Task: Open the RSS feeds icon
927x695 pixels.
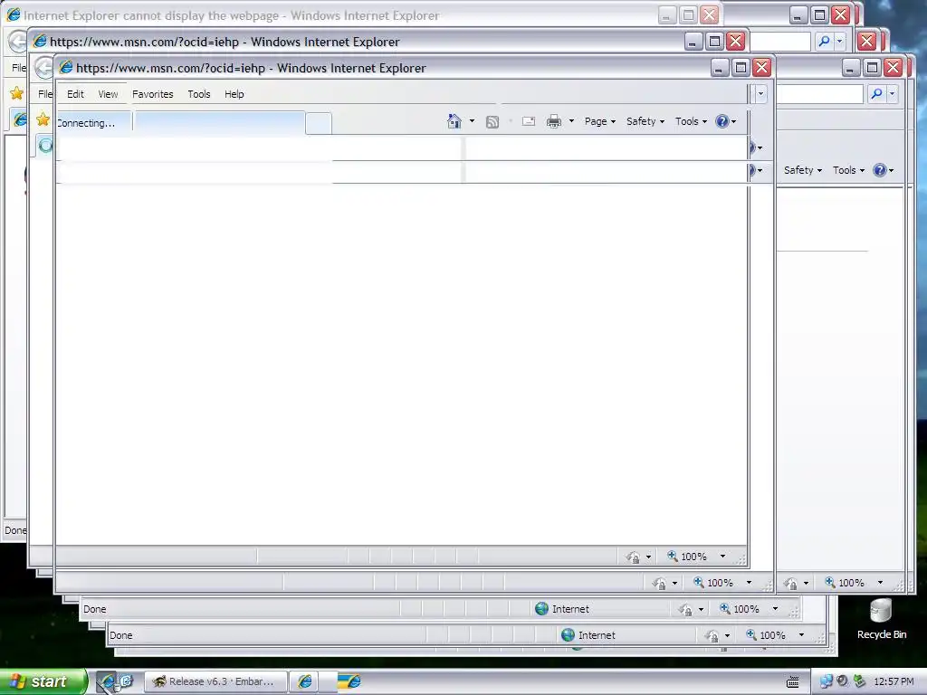Action: [x=492, y=122]
